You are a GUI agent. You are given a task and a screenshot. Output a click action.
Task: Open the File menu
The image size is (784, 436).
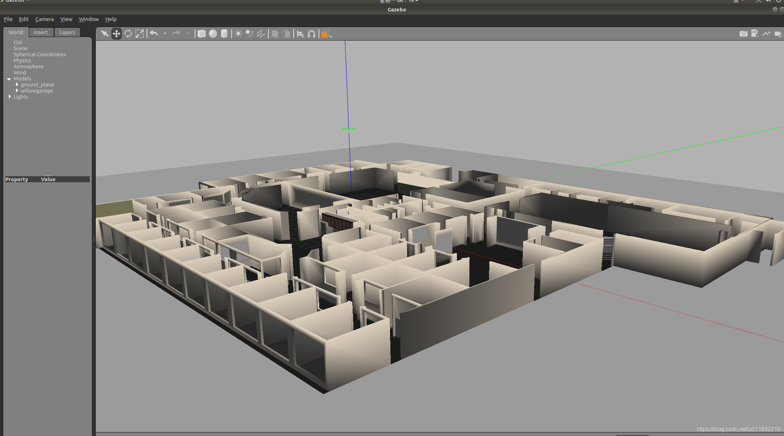[8, 19]
